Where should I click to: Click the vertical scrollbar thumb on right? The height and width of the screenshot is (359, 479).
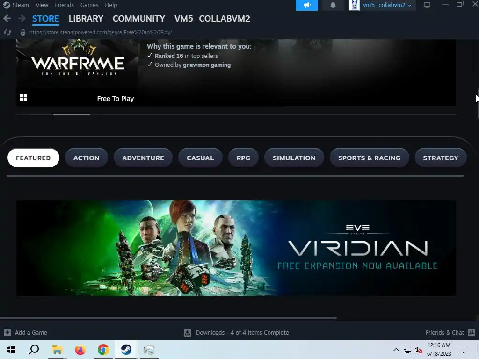tap(478, 103)
